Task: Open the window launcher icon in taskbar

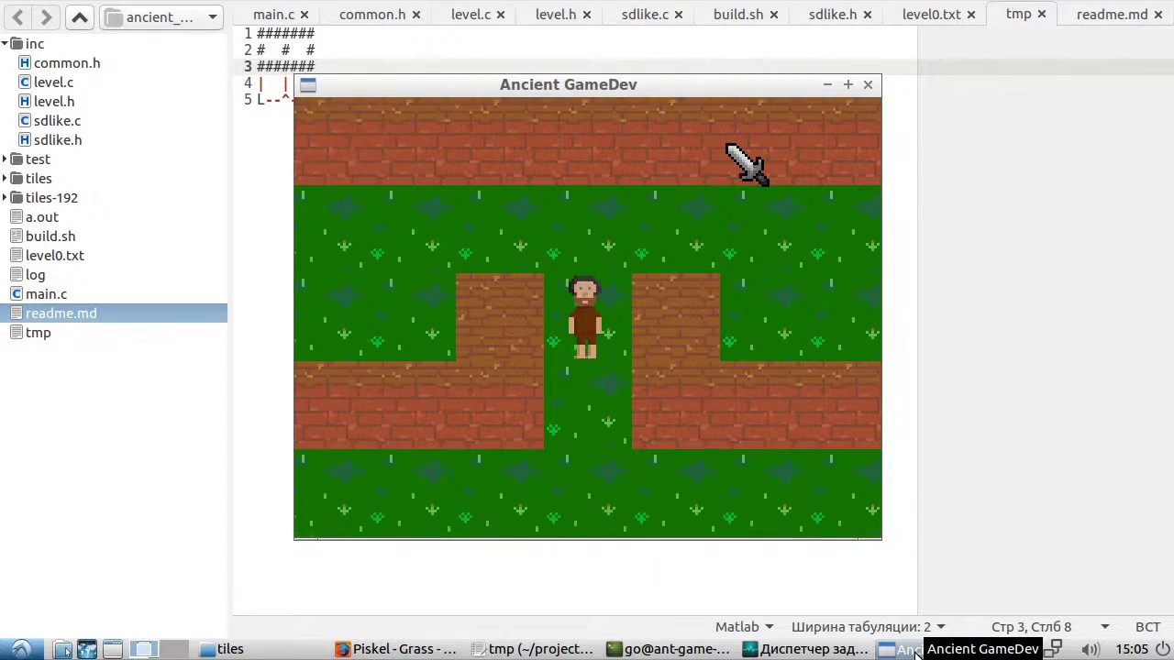Action: click(x=112, y=649)
